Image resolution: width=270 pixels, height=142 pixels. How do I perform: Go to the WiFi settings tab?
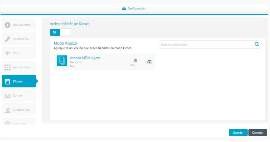19,53
